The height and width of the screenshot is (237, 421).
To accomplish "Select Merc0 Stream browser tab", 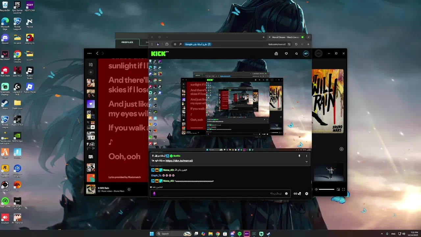I will tap(285, 37).
